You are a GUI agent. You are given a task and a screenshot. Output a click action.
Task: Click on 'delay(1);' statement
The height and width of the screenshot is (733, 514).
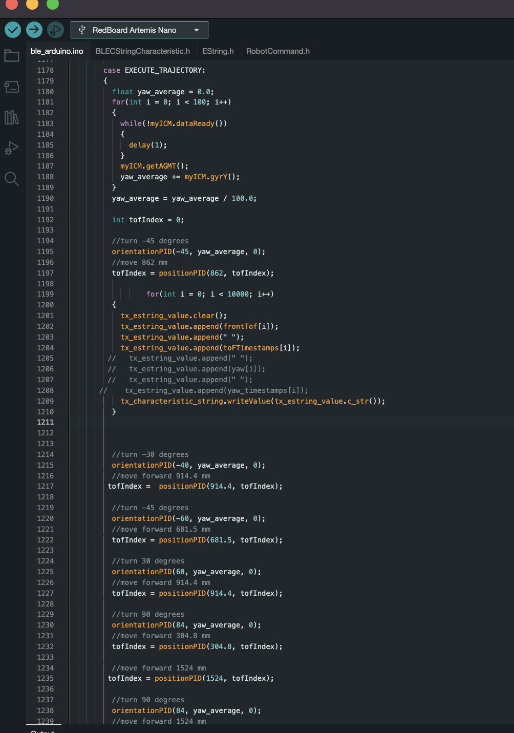(148, 145)
